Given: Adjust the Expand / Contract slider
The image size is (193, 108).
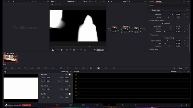Looking at the screenshot, I should (167, 41).
